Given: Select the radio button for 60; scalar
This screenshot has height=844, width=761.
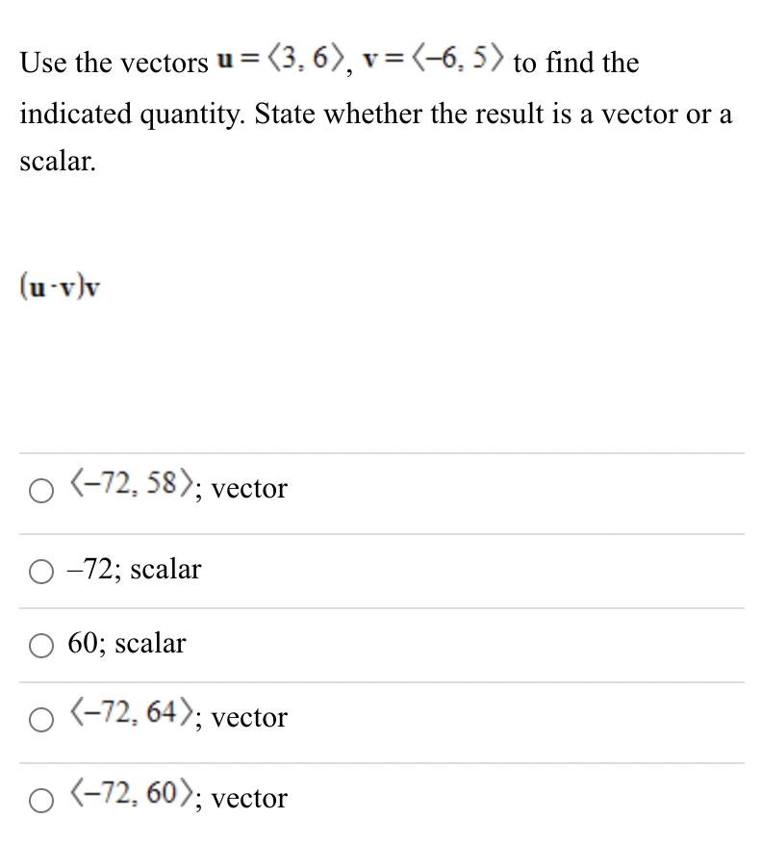Looking at the screenshot, I should pos(40,646).
